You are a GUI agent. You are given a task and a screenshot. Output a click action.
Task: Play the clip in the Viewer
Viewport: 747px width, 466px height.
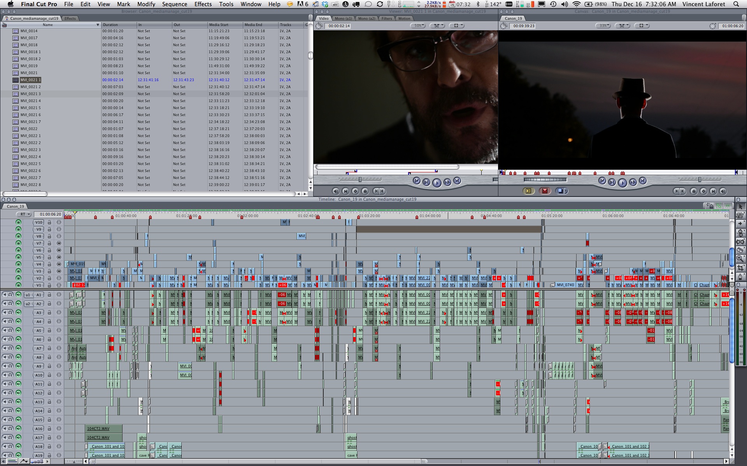(437, 183)
